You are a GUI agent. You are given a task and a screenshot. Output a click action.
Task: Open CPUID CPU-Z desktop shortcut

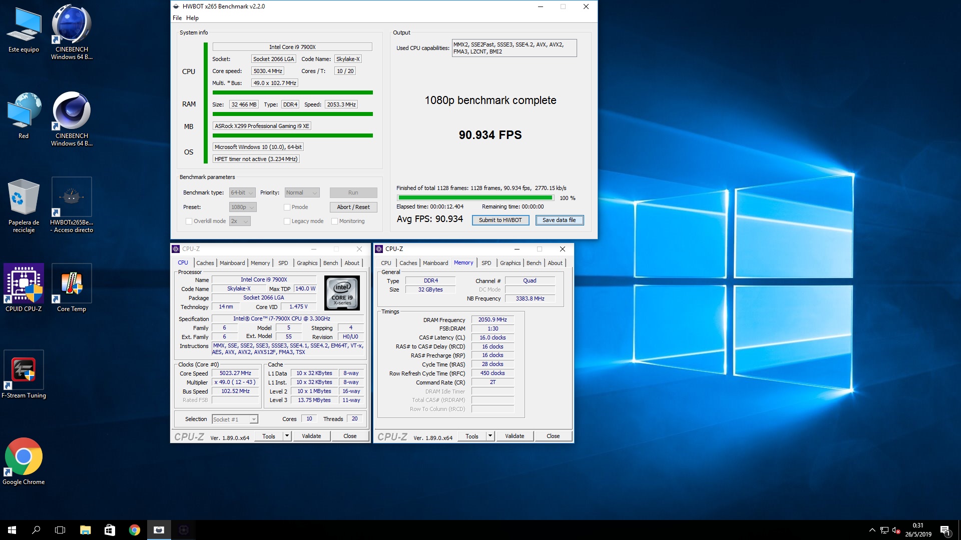tap(24, 288)
